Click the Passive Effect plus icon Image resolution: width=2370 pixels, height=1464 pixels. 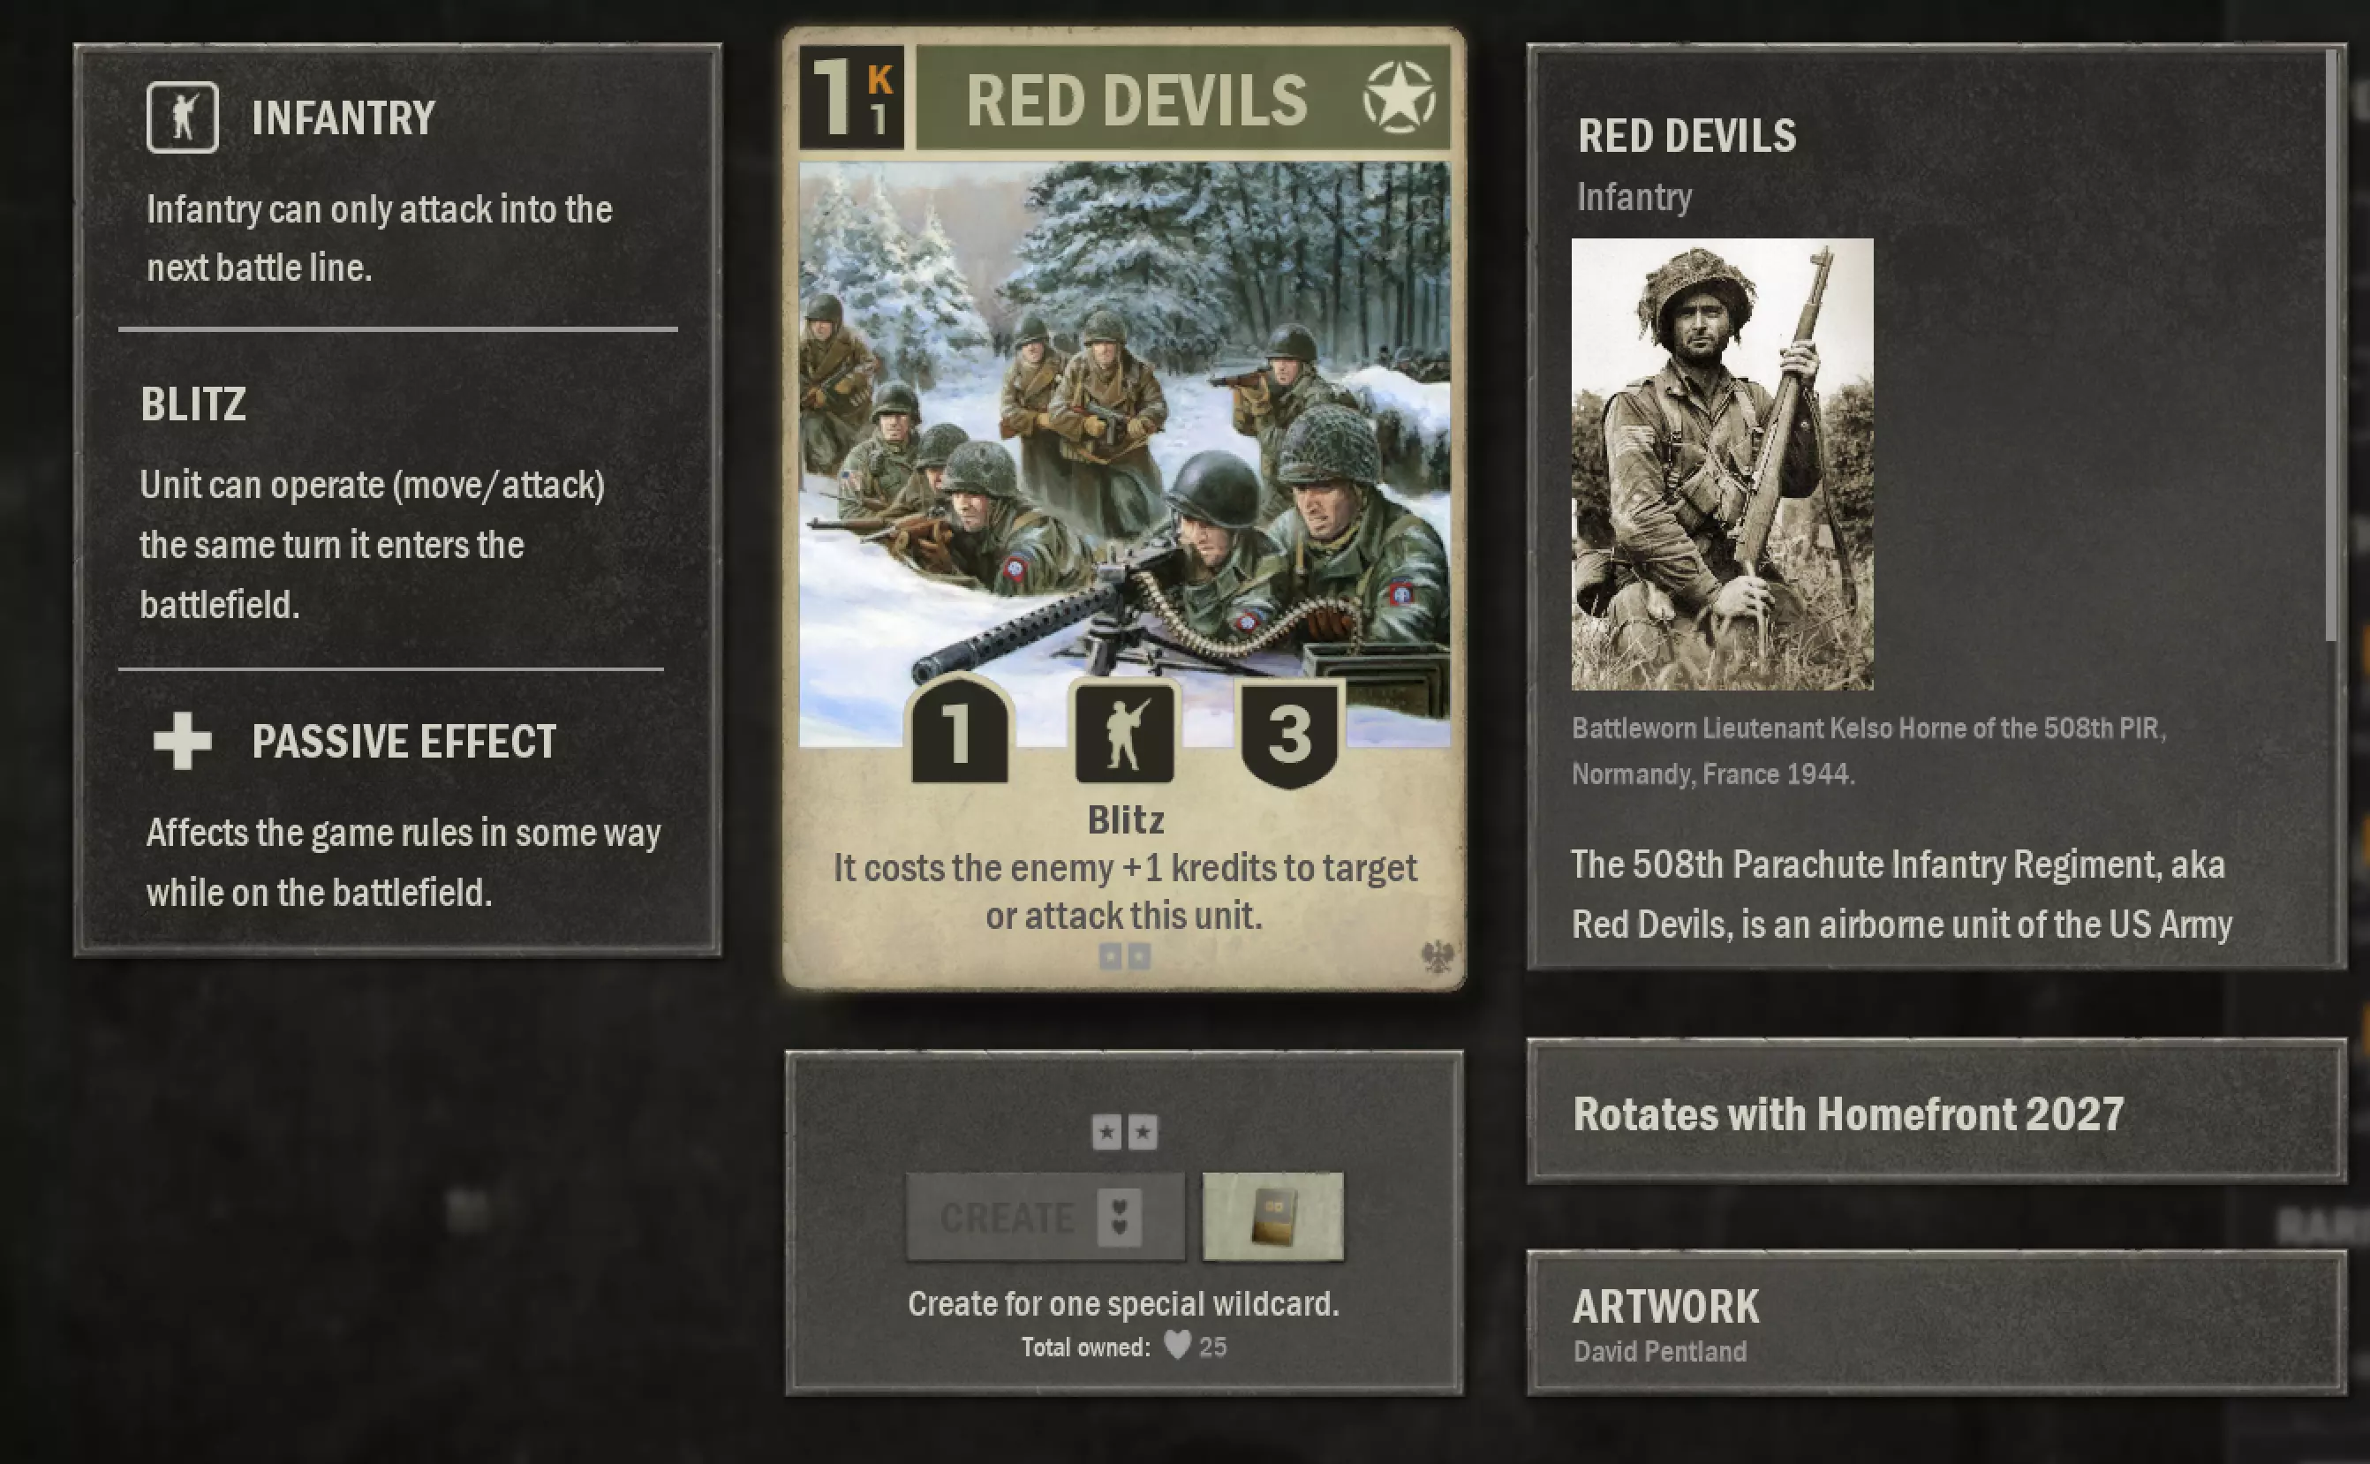point(182,741)
